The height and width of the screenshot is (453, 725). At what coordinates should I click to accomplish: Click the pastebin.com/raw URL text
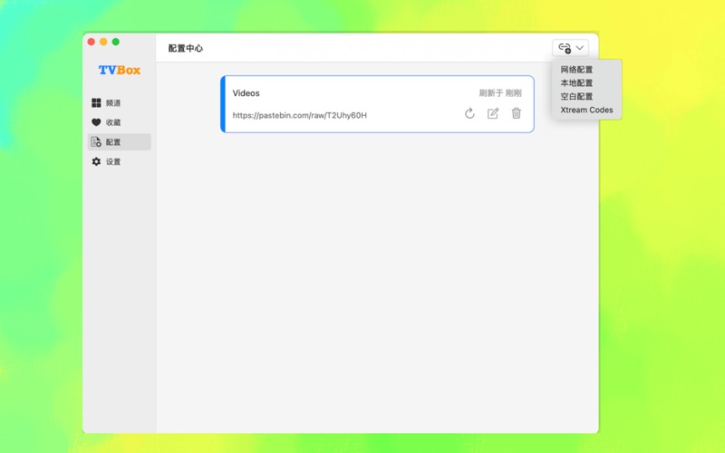pyautogui.click(x=300, y=116)
